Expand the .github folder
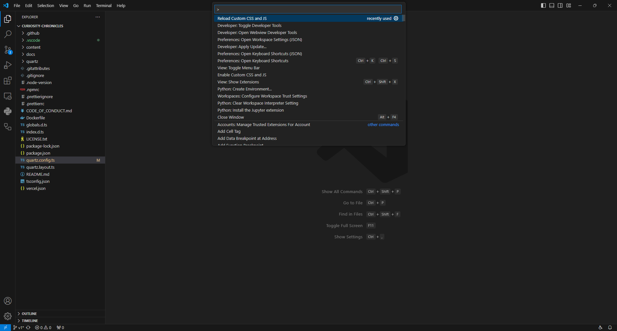The width and height of the screenshot is (617, 331). tap(60, 33)
